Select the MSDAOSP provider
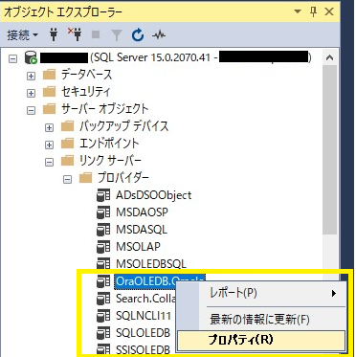Viewport: 356px width, 357px height. tap(142, 212)
